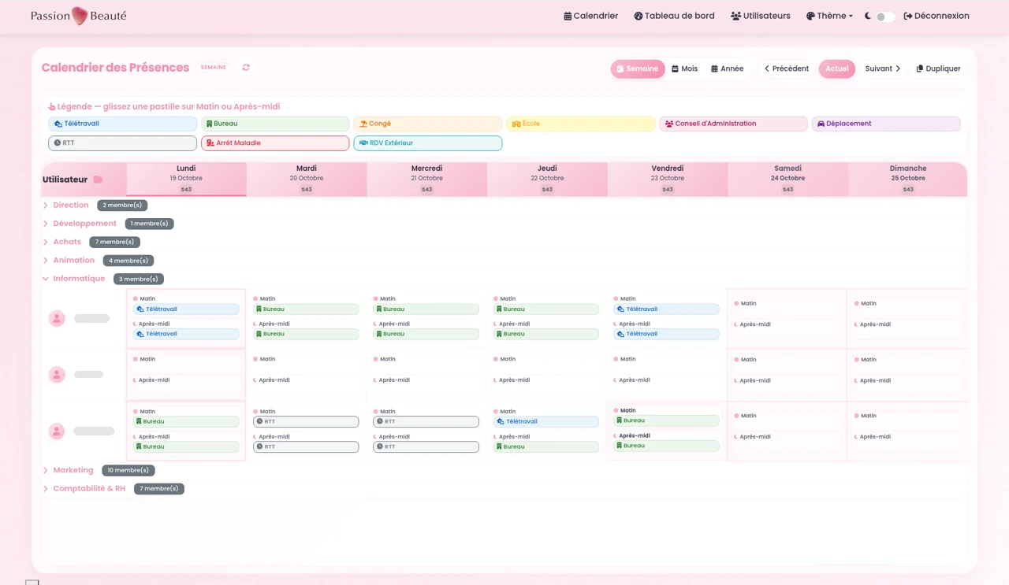This screenshot has width=1009, height=585.
Task: Select the Bureau legend pill
Action: coord(275,124)
